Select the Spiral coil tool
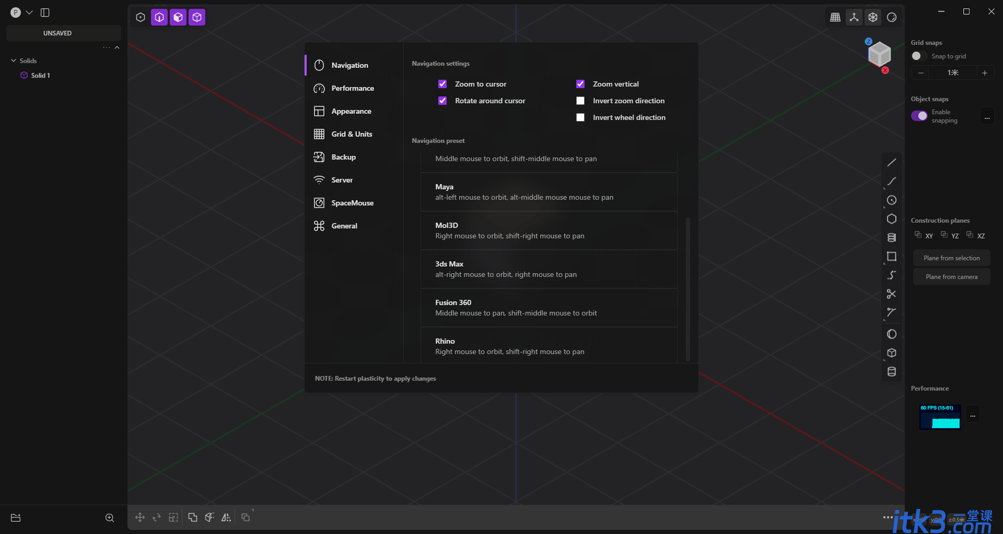 pos(891,238)
